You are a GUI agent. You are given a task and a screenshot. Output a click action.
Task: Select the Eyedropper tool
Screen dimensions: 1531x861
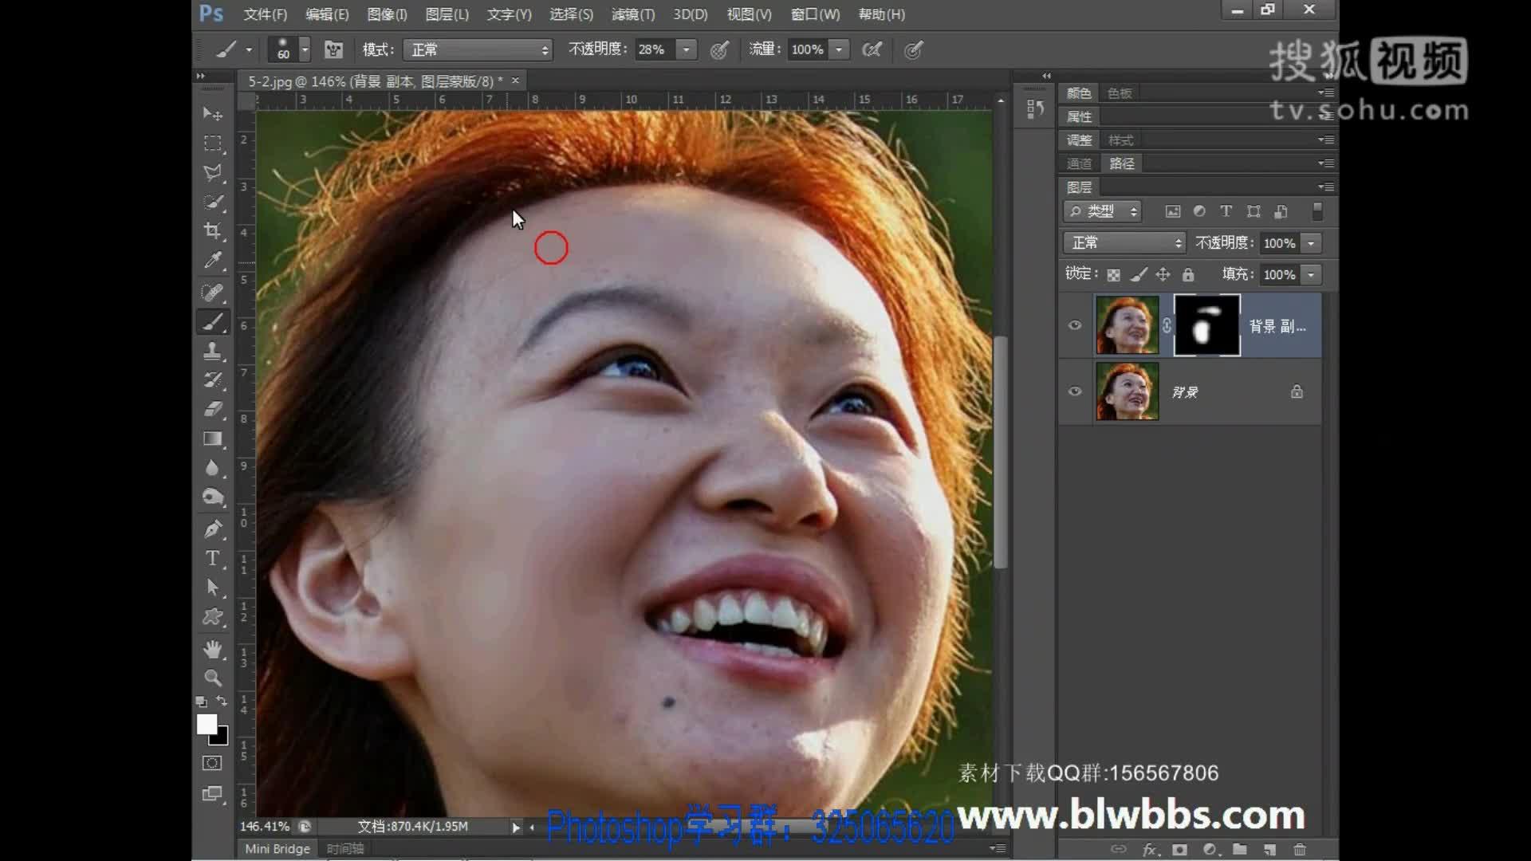click(x=212, y=261)
